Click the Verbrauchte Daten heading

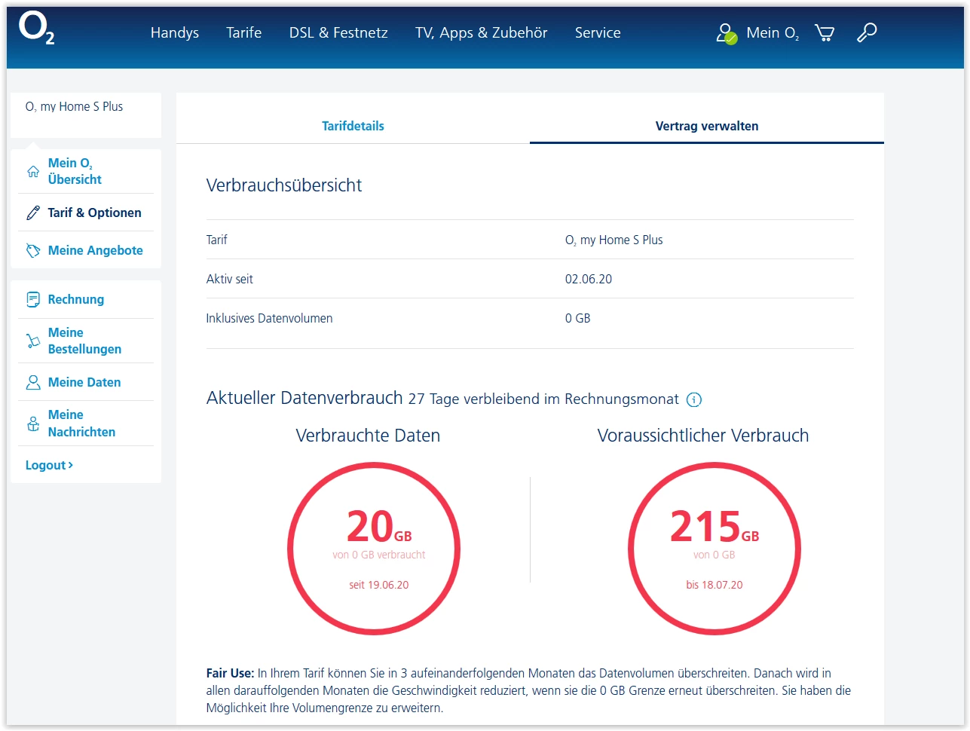point(368,436)
